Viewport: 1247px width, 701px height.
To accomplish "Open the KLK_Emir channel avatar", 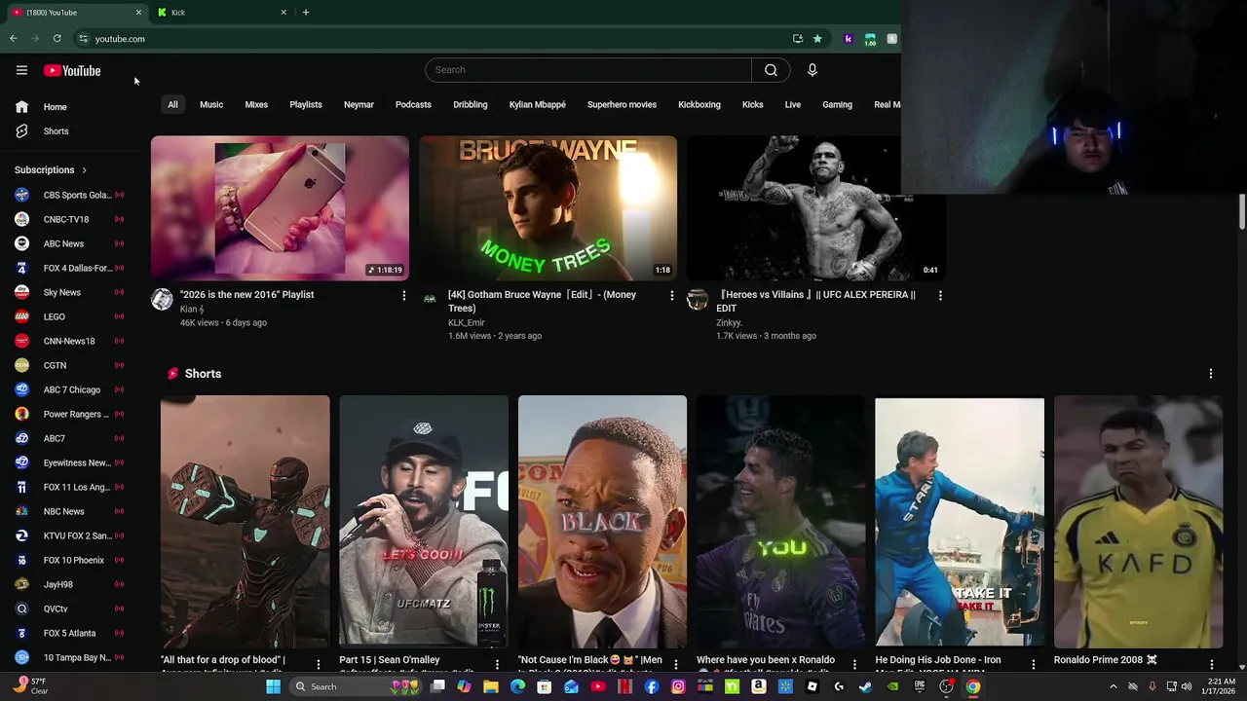I will point(430,300).
